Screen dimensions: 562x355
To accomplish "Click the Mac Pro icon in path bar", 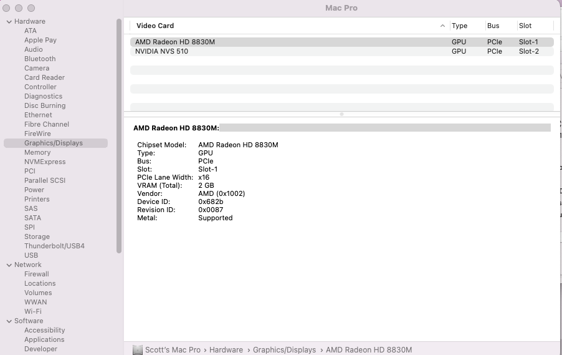I will tap(137, 350).
